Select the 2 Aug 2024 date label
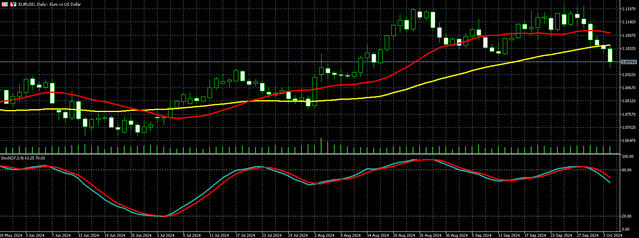Image resolution: width=639 pixels, height=238 pixels. tap(324, 236)
